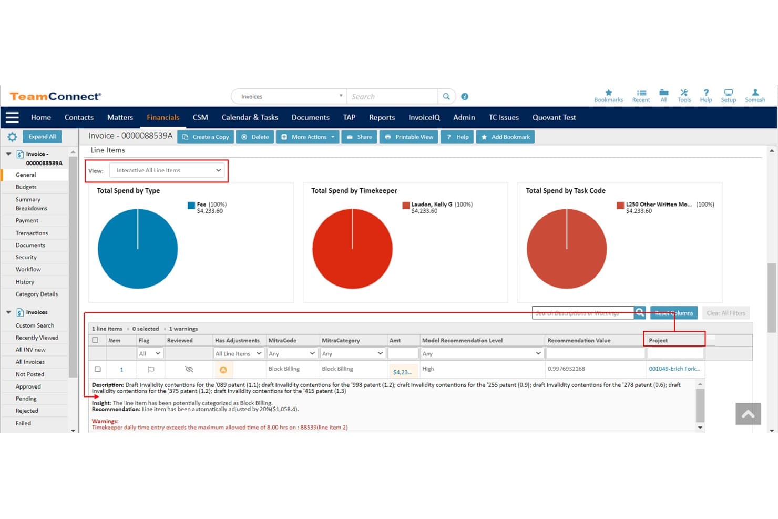Check the checkbox for line item 1
This screenshot has width=778, height=519.
click(x=98, y=369)
